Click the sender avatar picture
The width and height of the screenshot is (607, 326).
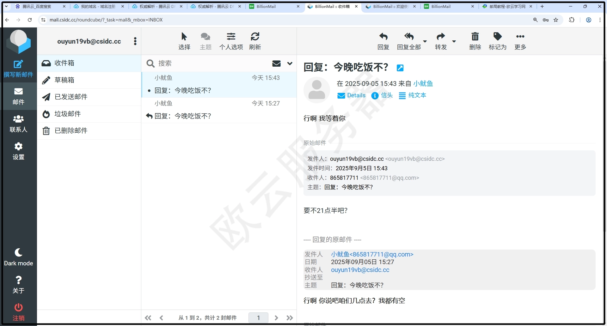point(317,90)
